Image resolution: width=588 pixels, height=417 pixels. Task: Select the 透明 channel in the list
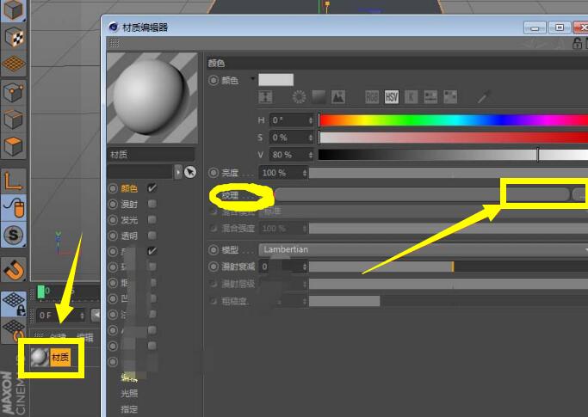pyautogui.click(x=129, y=236)
